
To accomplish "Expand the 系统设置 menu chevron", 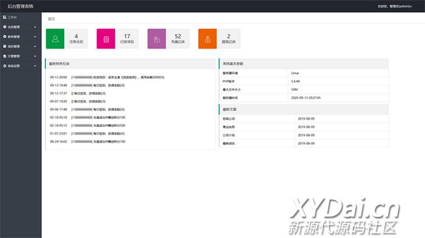I will tap(35, 66).
